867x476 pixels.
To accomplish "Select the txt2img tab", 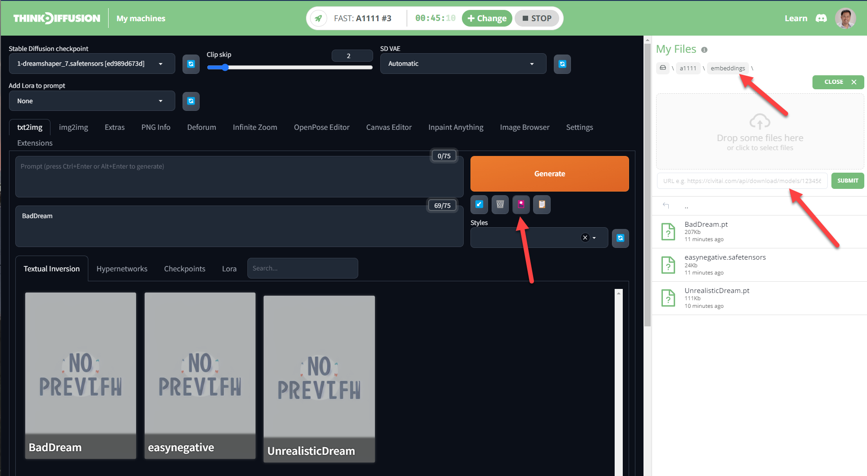I will [x=30, y=128].
